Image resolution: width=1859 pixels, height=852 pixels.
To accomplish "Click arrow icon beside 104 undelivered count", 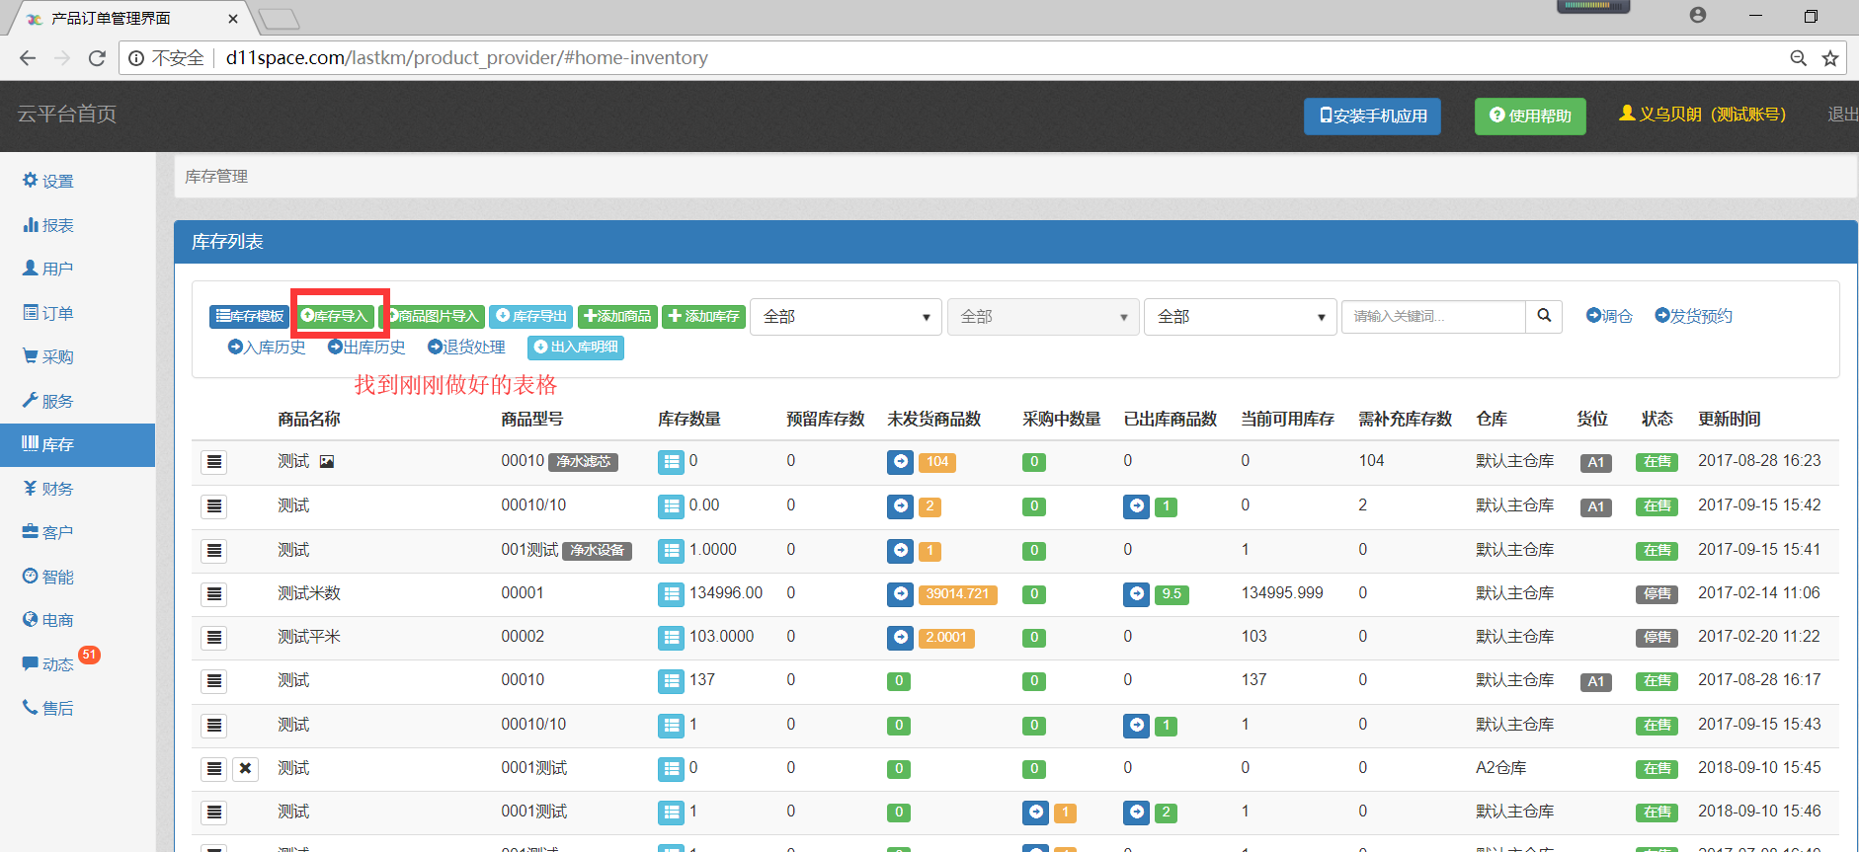I will tap(900, 461).
